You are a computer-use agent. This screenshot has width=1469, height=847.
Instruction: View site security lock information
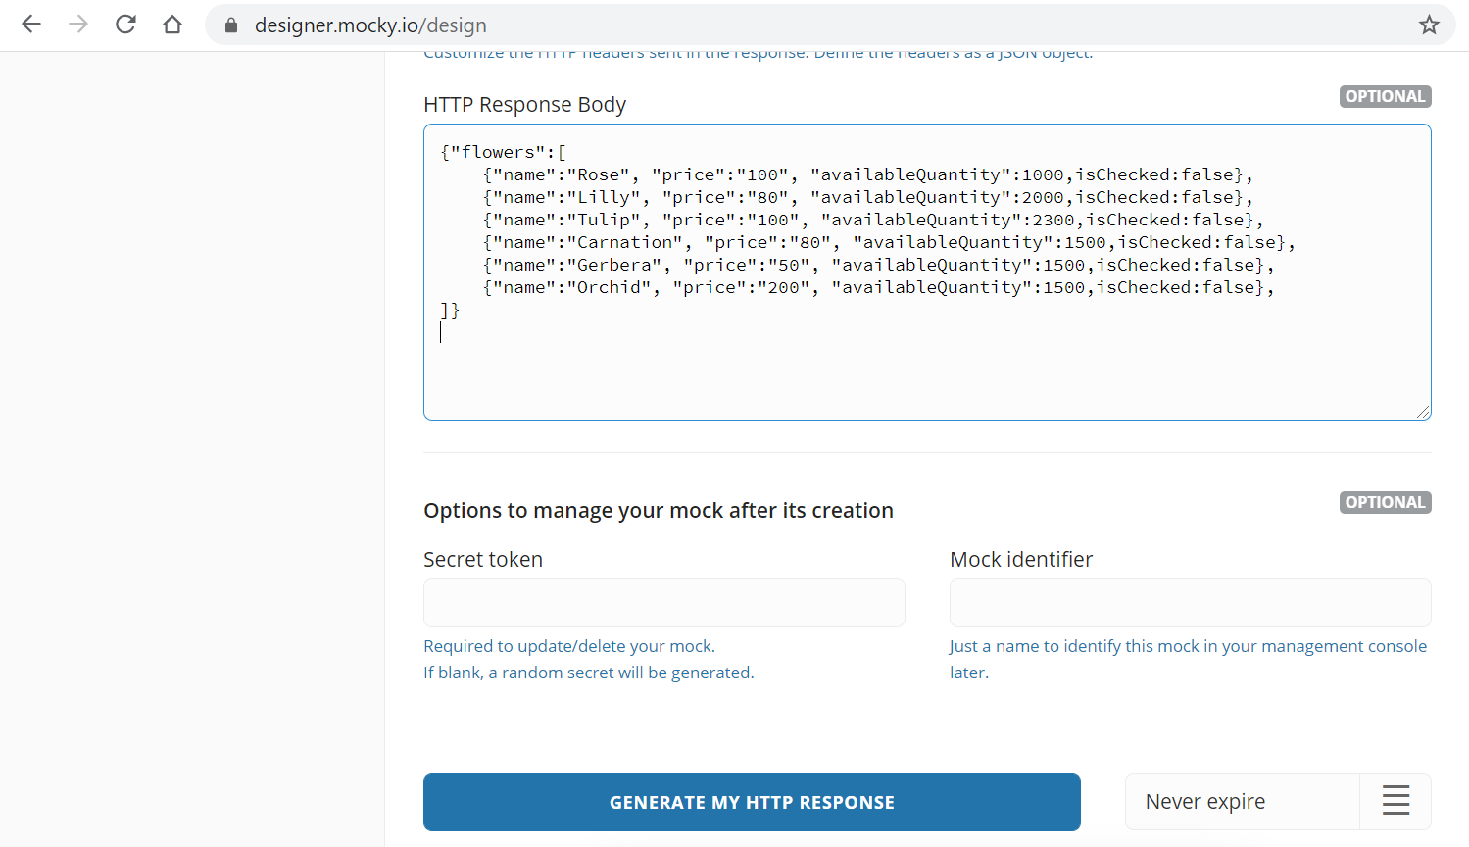(231, 25)
